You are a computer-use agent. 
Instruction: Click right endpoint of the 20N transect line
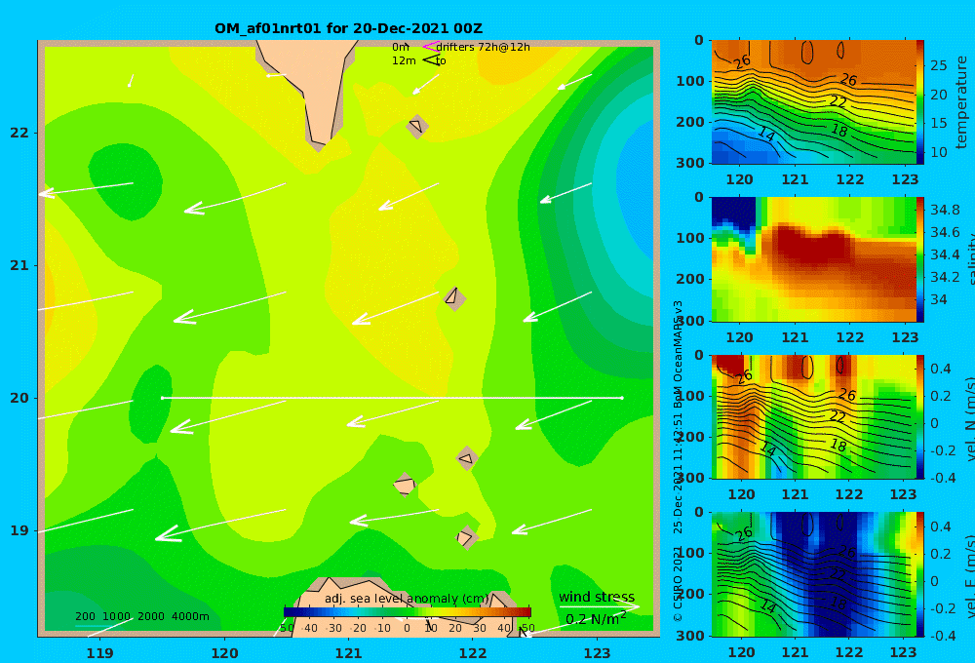click(622, 398)
